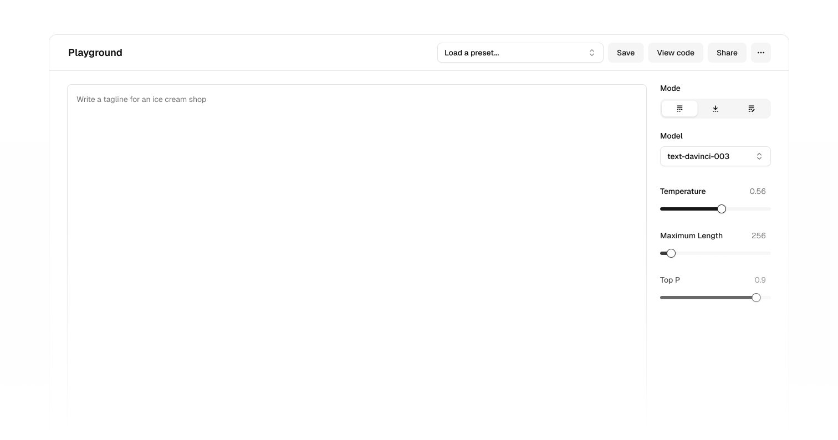Click the View code button
The height and width of the screenshot is (440, 838).
[x=676, y=53]
